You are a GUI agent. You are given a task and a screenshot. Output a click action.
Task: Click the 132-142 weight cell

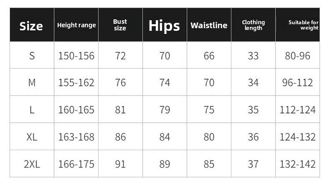click(297, 164)
